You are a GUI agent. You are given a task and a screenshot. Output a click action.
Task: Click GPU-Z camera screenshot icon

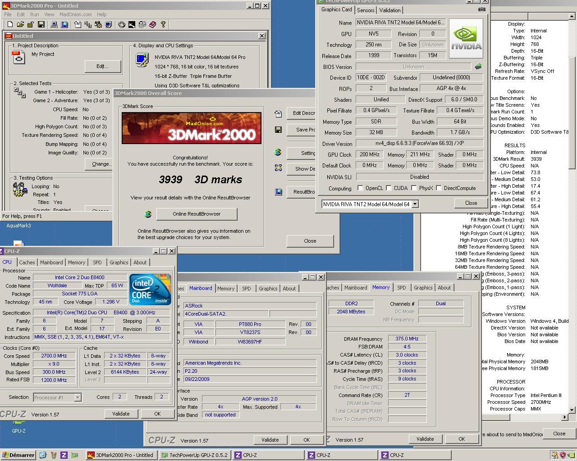pos(482,9)
